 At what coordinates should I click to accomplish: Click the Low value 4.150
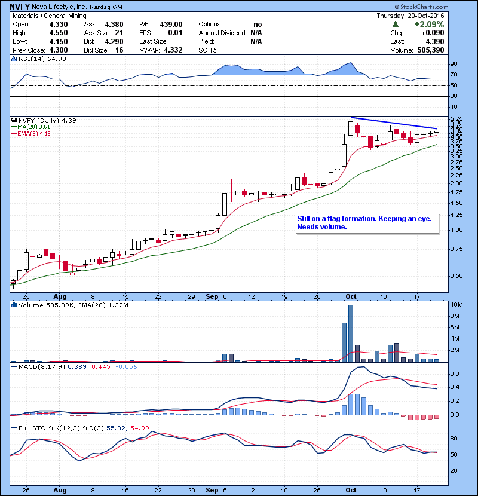[59, 41]
